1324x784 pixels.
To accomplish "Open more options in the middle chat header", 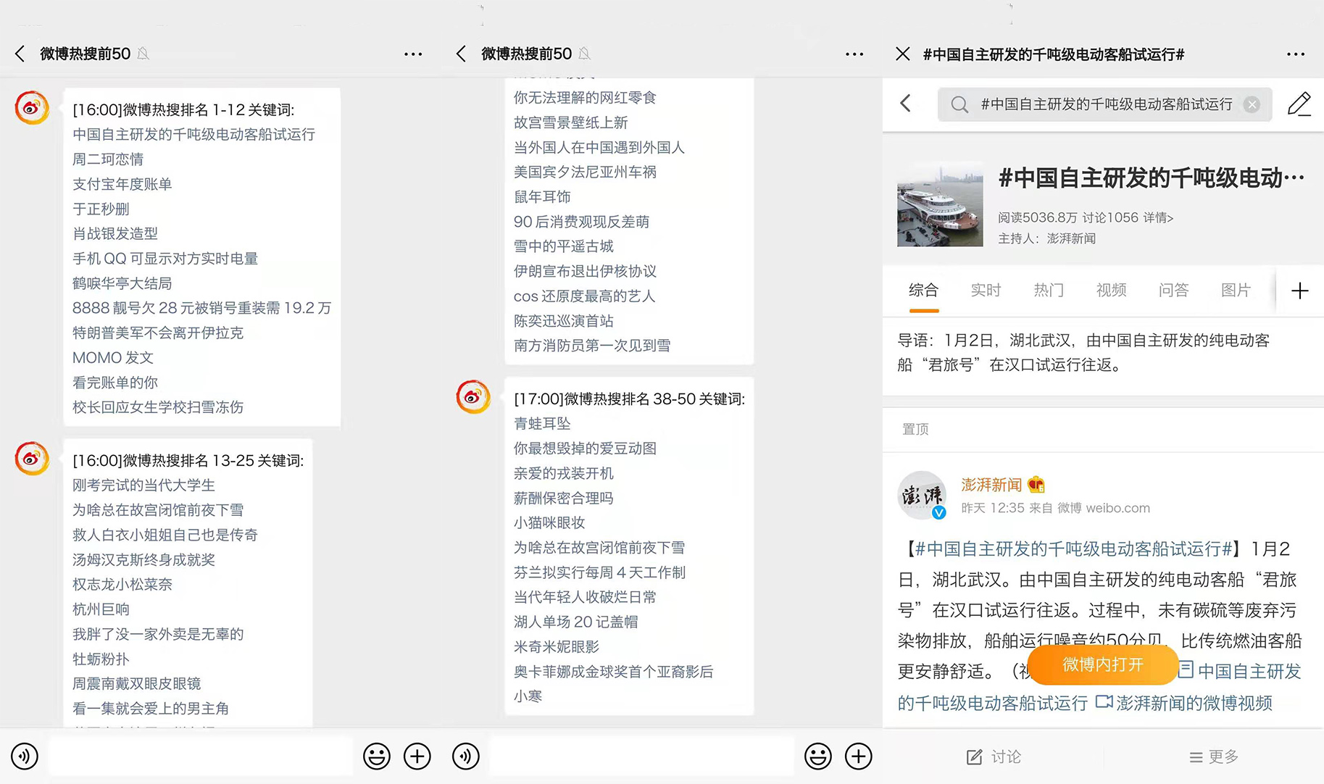I will point(854,54).
